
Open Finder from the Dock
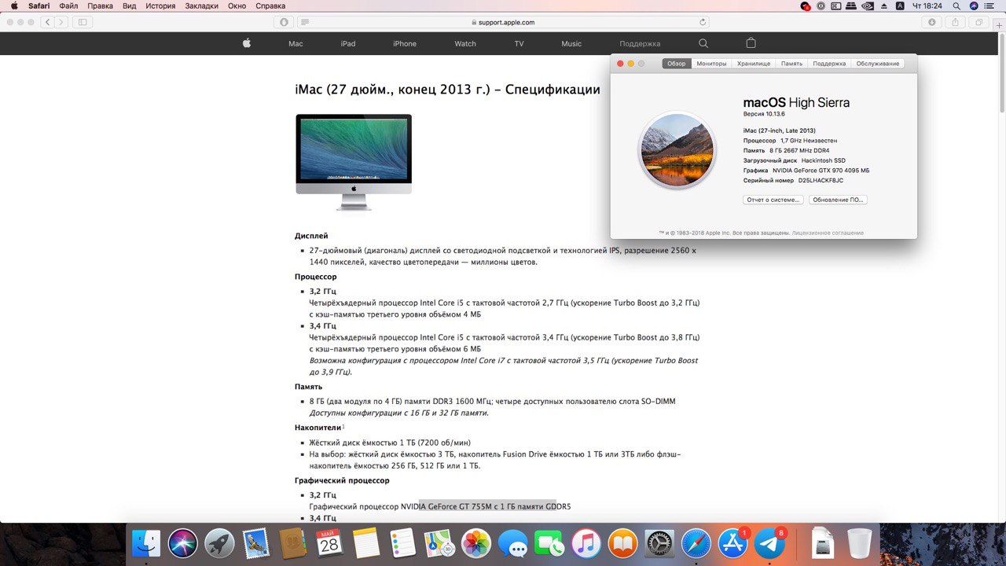tap(146, 543)
